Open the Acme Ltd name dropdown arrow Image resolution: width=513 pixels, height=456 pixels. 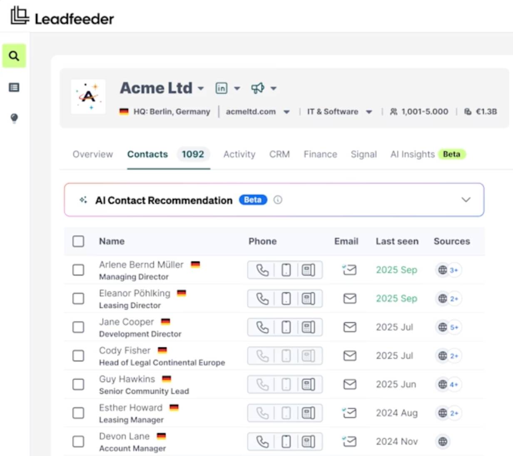[201, 88]
